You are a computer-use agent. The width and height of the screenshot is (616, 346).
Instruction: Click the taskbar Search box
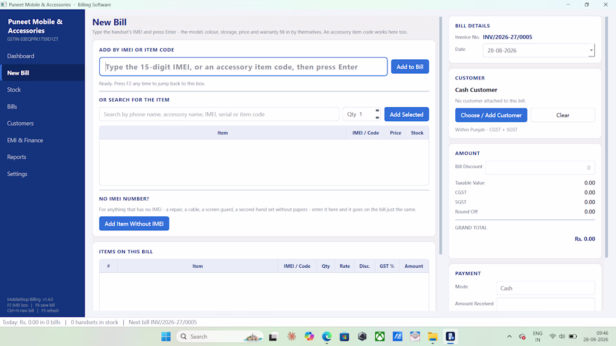(220, 336)
